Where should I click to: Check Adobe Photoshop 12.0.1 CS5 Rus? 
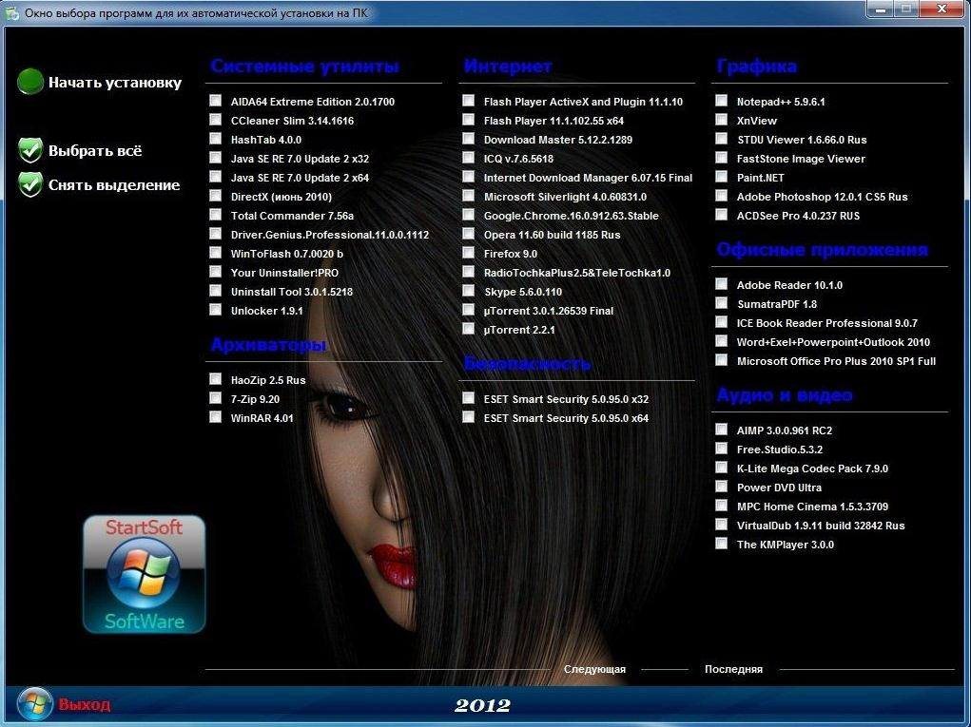(722, 196)
